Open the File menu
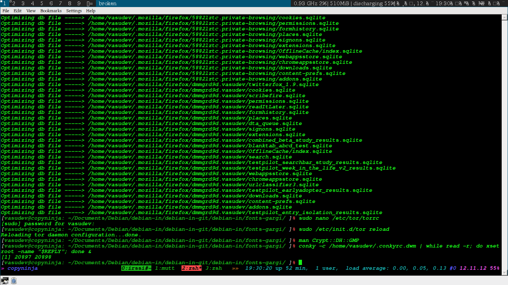The height and width of the screenshot is (285, 508). click(x=6, y=11)
